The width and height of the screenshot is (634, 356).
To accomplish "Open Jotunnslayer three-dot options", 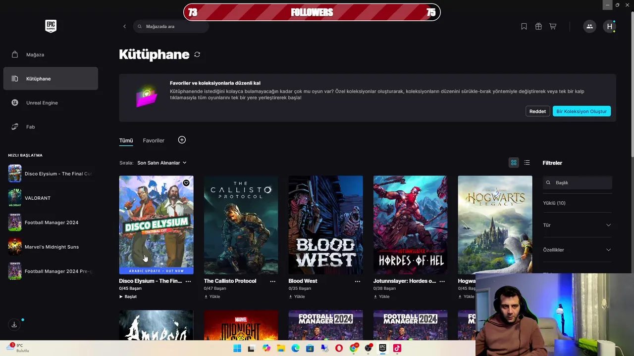I will click(442, 281).
